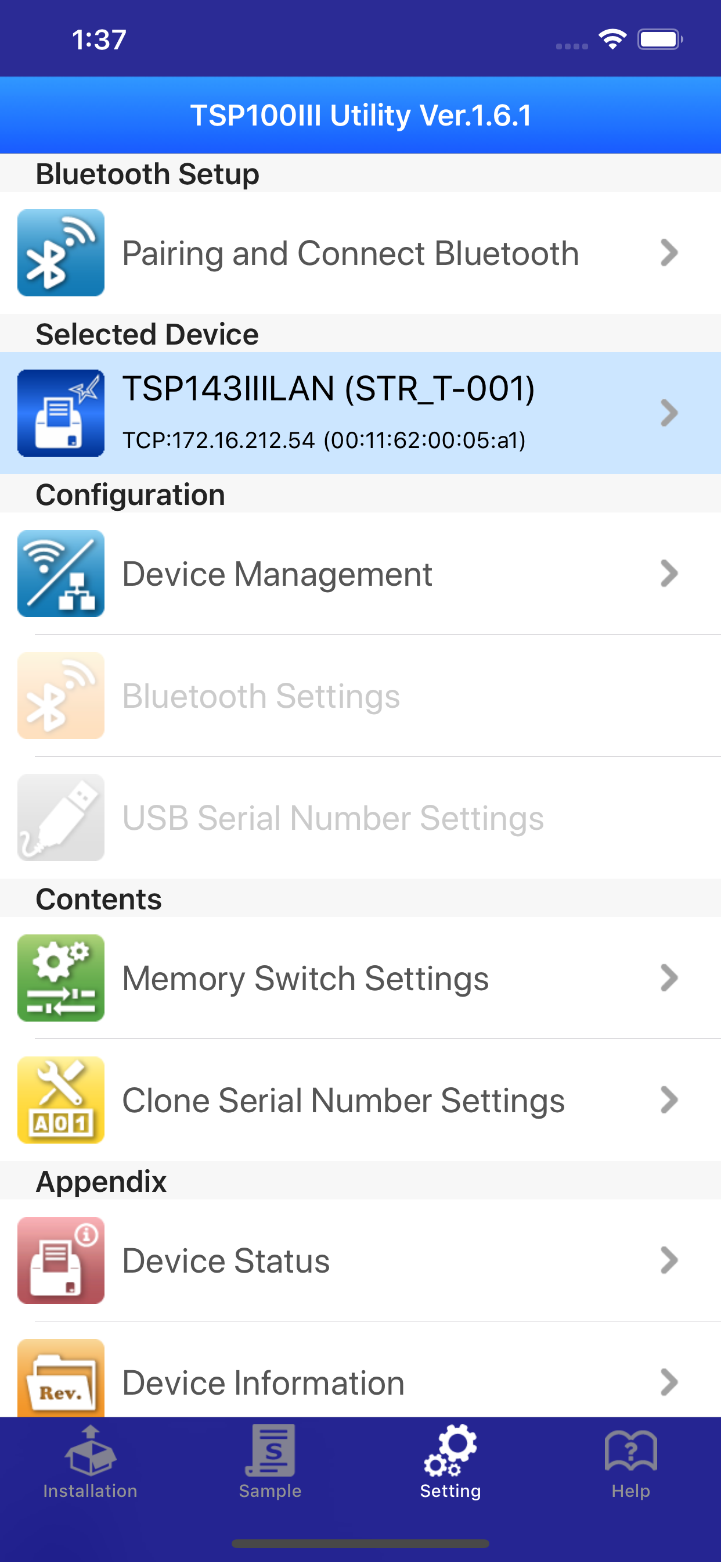The height and width of the screenshot is (1562, 721).
Task: Click the Clone Serial Number Settings tools icon
Action: click(60, 1100)
